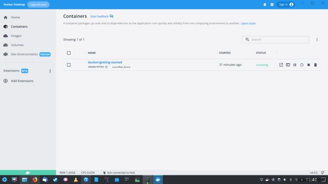
Task: Open the VLC cone taskbar icon
Action: click(76, 180)
